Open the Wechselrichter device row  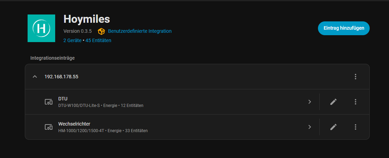[172, 127]
